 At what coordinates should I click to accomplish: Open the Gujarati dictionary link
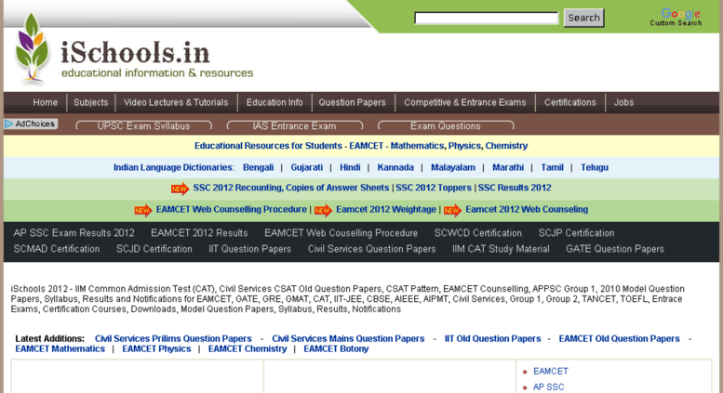point(307,167)
